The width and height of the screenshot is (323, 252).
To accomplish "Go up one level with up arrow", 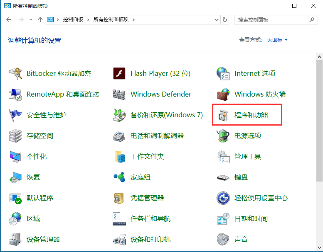I will click(x=40, y=20).
